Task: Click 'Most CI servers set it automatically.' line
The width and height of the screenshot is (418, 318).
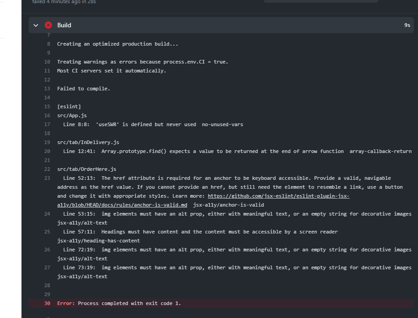Action: point(111,71)
